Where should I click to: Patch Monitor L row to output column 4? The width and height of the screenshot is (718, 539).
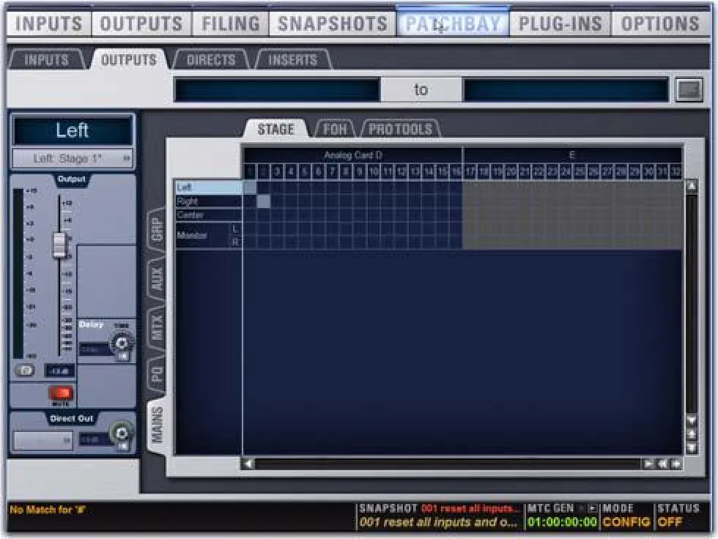pos(292,228)
